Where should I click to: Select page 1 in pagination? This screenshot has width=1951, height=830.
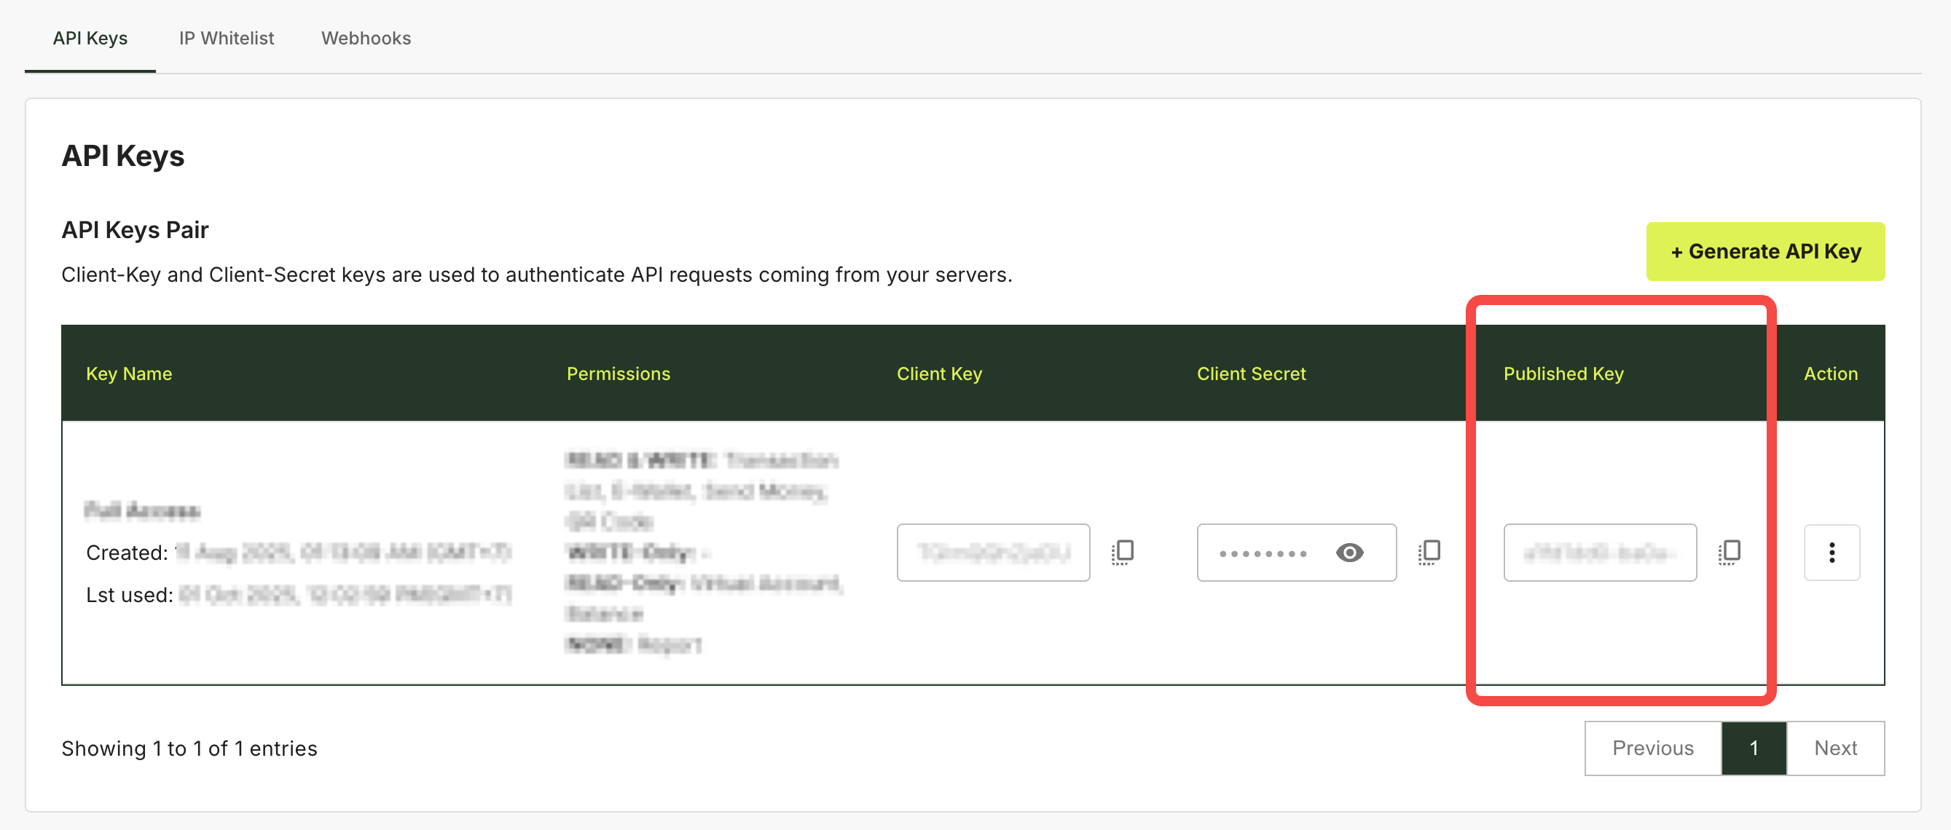[x=1754, y=748]
